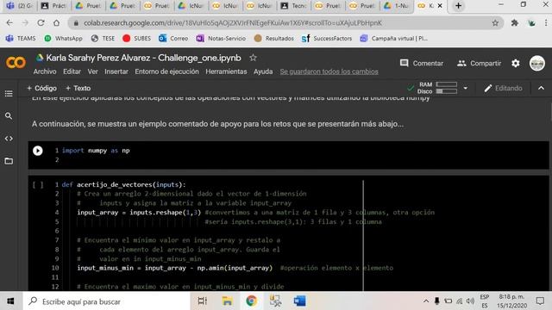The image size is (552, 310).
Task: Open the code snippets sidebar icon
Action: (9, 139)
